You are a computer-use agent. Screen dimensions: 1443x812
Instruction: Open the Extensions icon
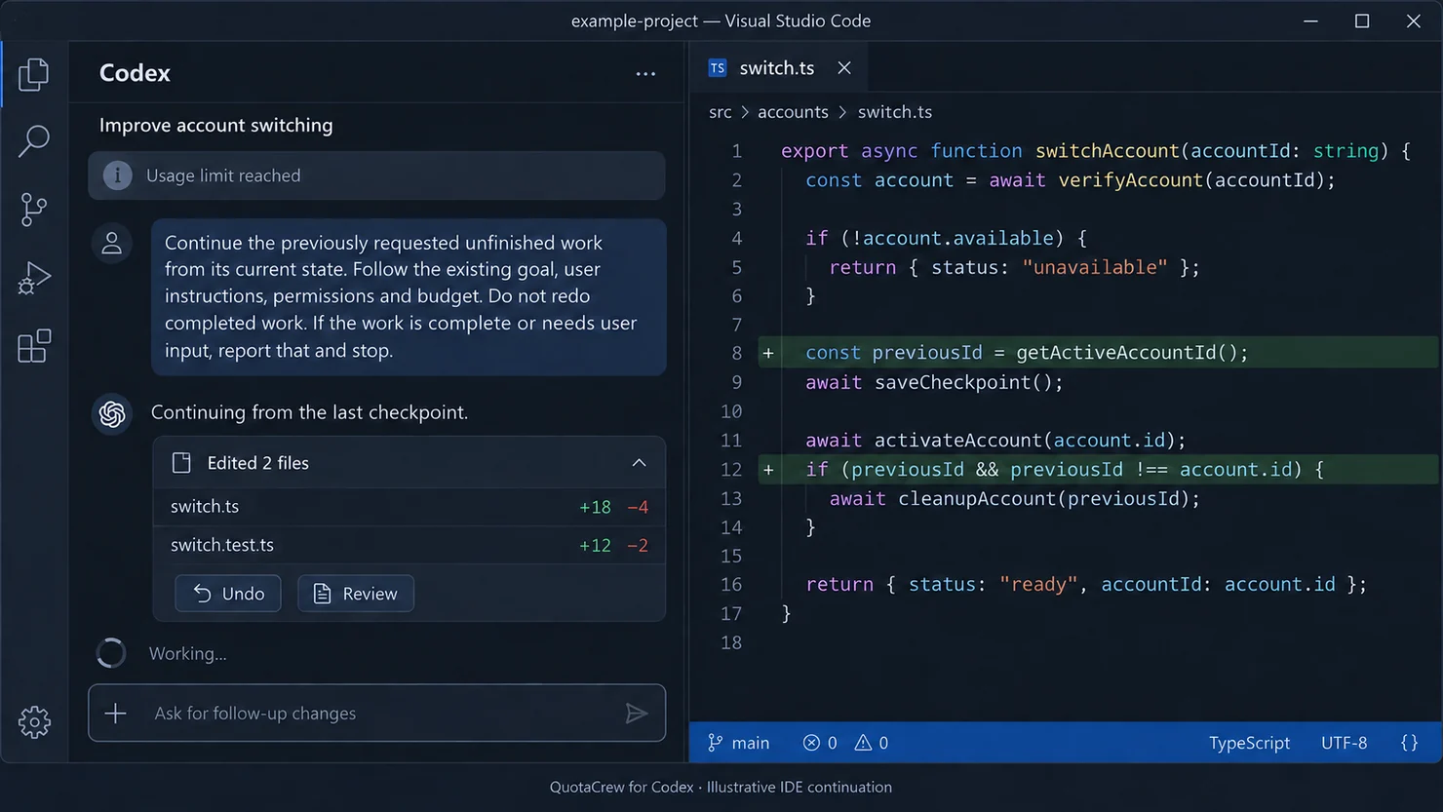point(34,346)
